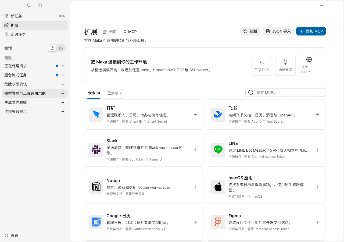Click the Figma app icon

[x=218, y=222]
